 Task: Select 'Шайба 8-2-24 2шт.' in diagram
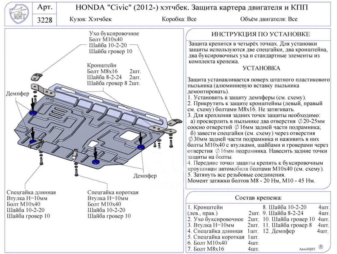click(x=114, y=77)
